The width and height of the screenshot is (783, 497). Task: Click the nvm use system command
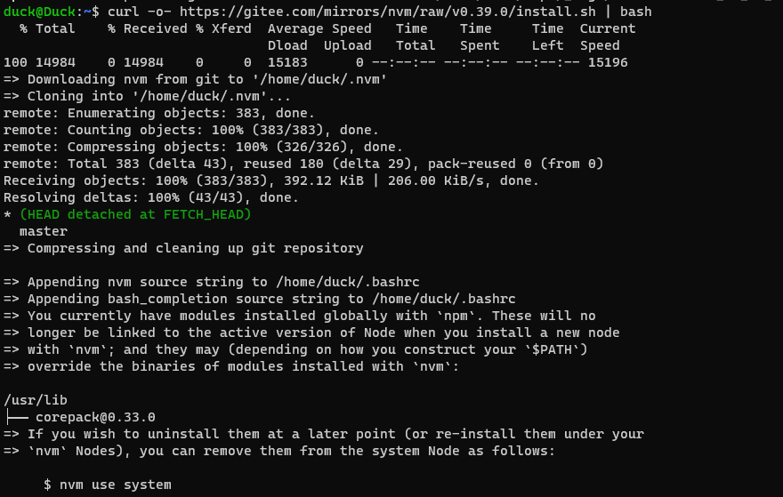(107, 485)
